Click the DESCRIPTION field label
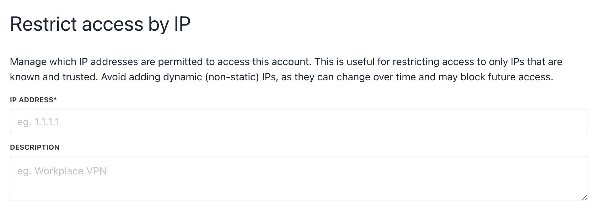 pos(35,147)
